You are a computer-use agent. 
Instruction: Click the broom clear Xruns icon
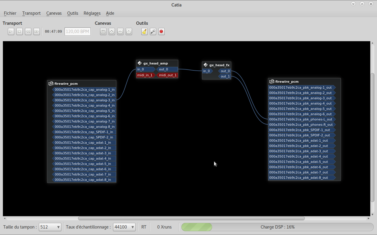click(x=144, y=32)
